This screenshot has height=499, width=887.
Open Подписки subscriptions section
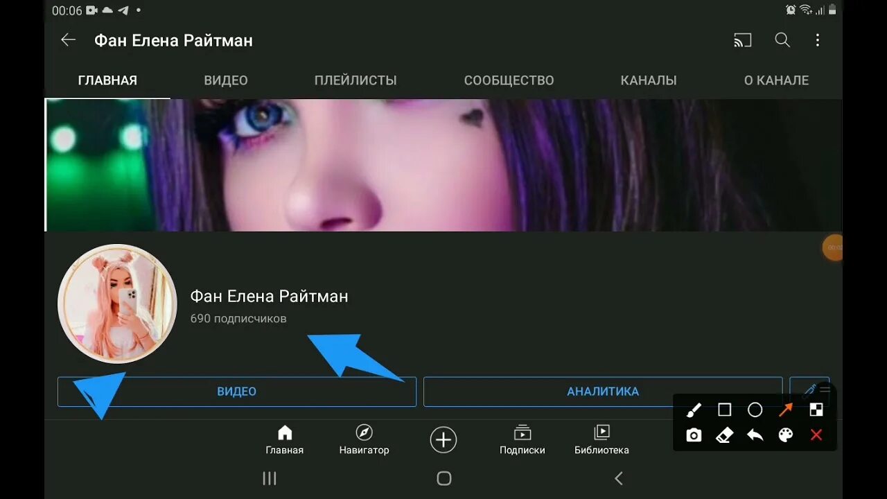[522, 440]
